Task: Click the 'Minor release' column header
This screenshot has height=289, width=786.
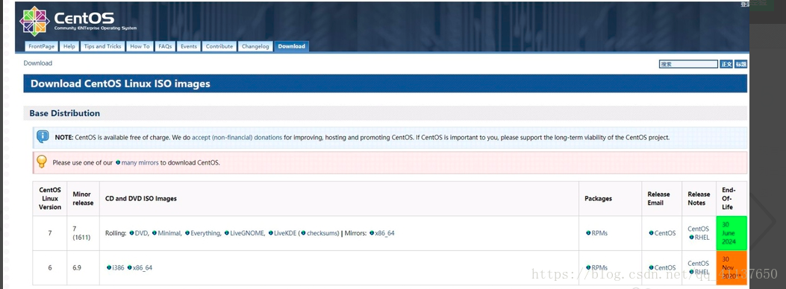Action: pos(83,198)
